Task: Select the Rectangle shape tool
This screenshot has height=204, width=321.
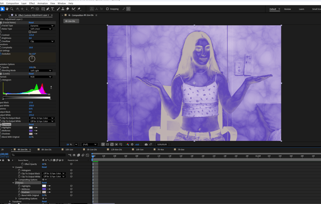Action: pos(43,9)
